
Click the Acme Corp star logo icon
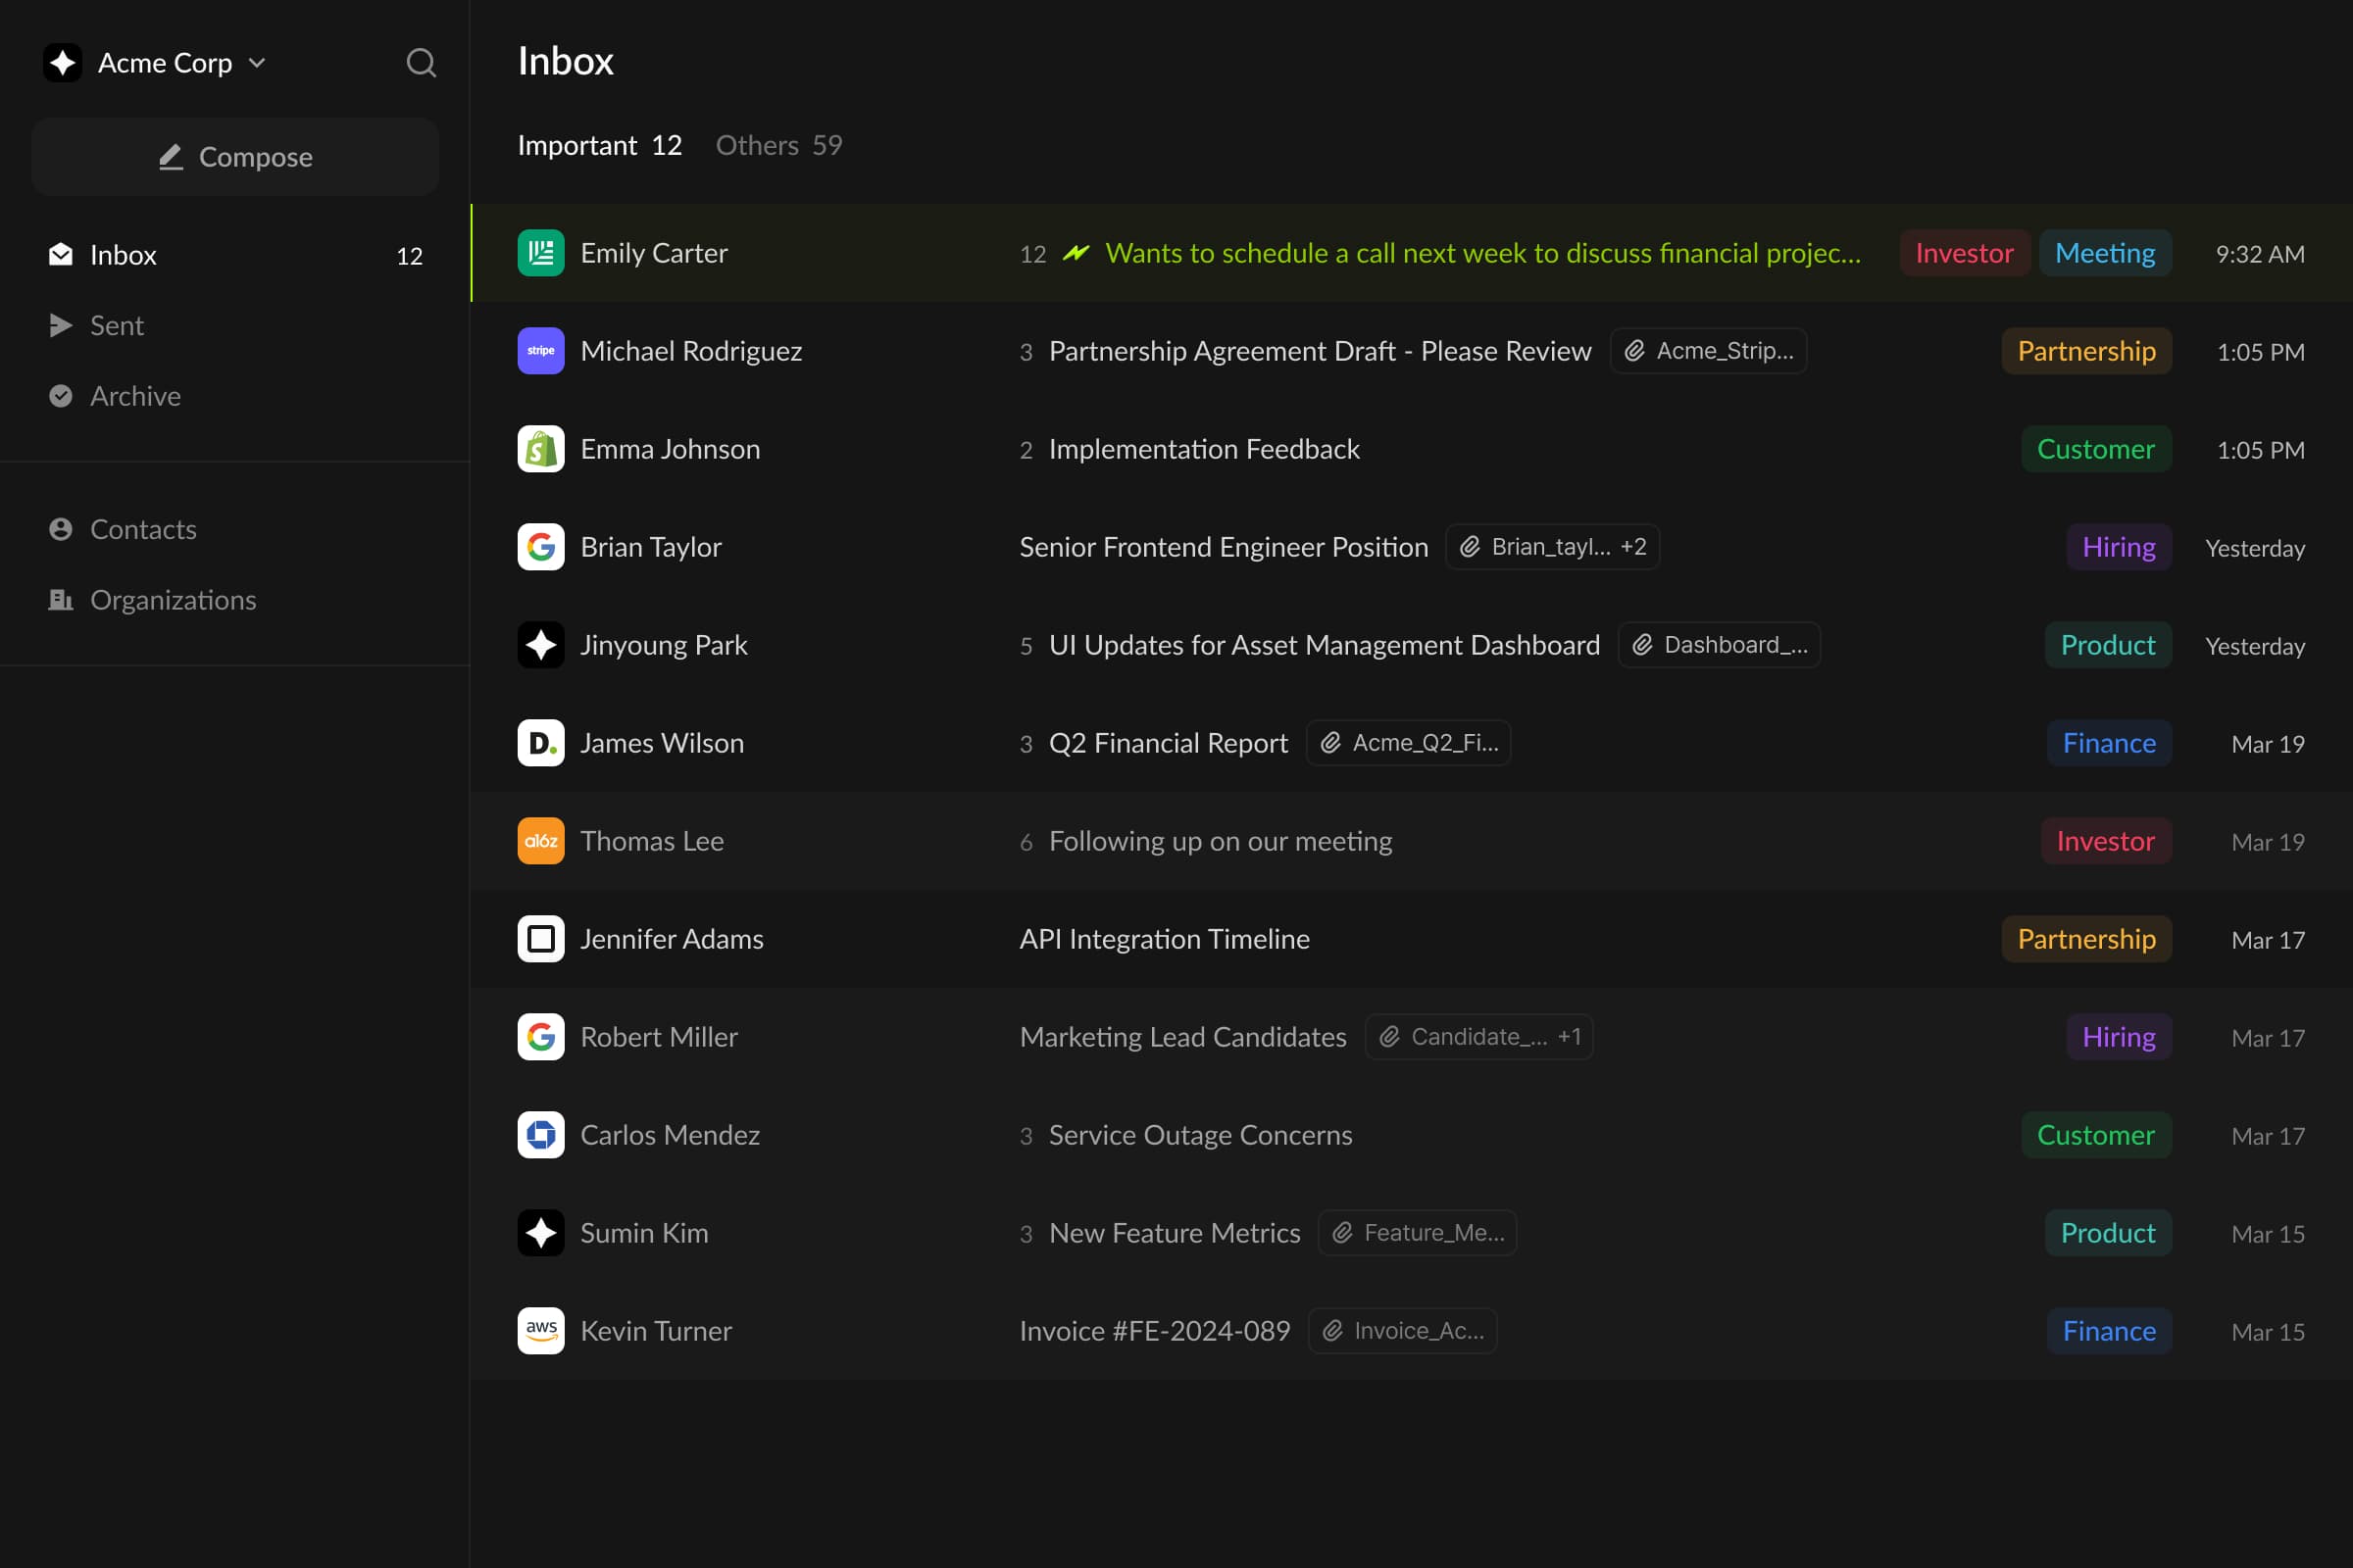[x=63, y=63]
